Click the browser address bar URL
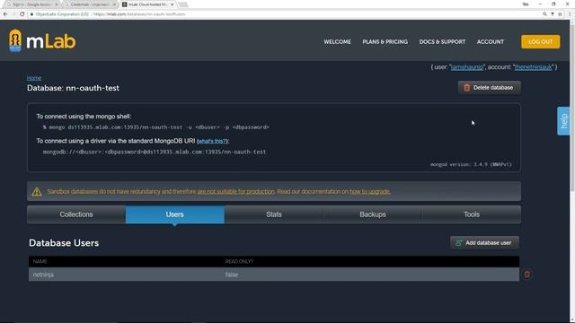Image resolution: width=575 pixels, height=323 pixels. pos(139,14)
